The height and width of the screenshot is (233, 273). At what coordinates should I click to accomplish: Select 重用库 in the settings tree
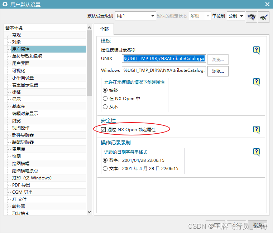pyautogui.click(x=19, y=149)
